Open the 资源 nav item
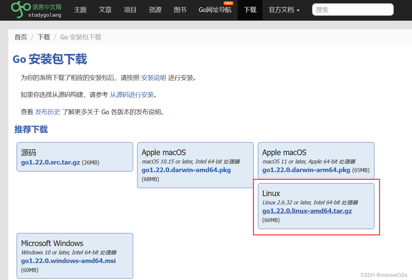412x280 pixels. click(155, 10)
